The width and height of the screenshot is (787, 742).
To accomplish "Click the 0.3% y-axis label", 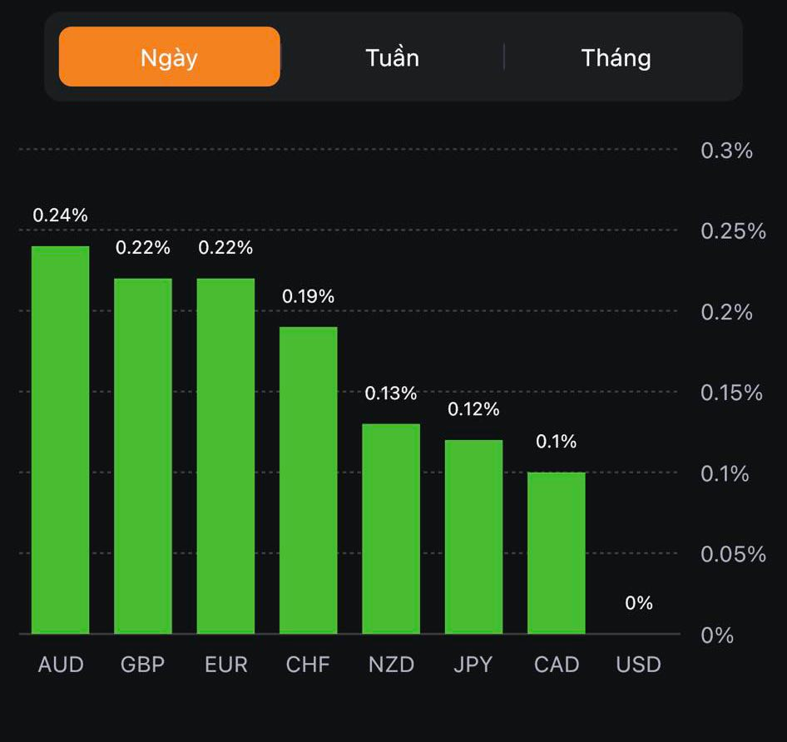I will (x=726, y=151).
